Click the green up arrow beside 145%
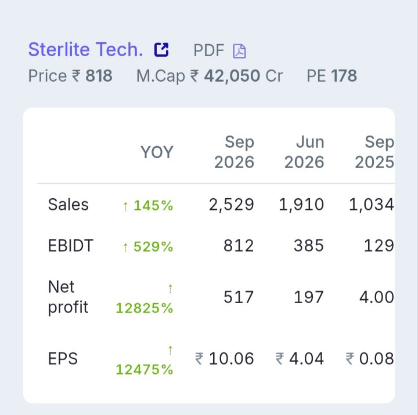This screenshot has height=415, width=418. [x=125, y=206]
